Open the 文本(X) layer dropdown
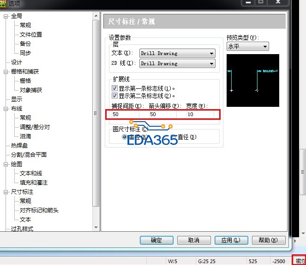 (177, 53)
